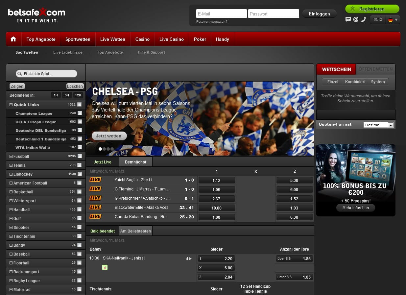Tick the Champions League checkbox
Image resolution: width=406 pixels, height=295 pixels.
(79, 113)
